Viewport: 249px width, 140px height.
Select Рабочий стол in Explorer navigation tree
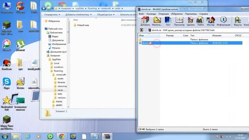(x=54, y=29)
